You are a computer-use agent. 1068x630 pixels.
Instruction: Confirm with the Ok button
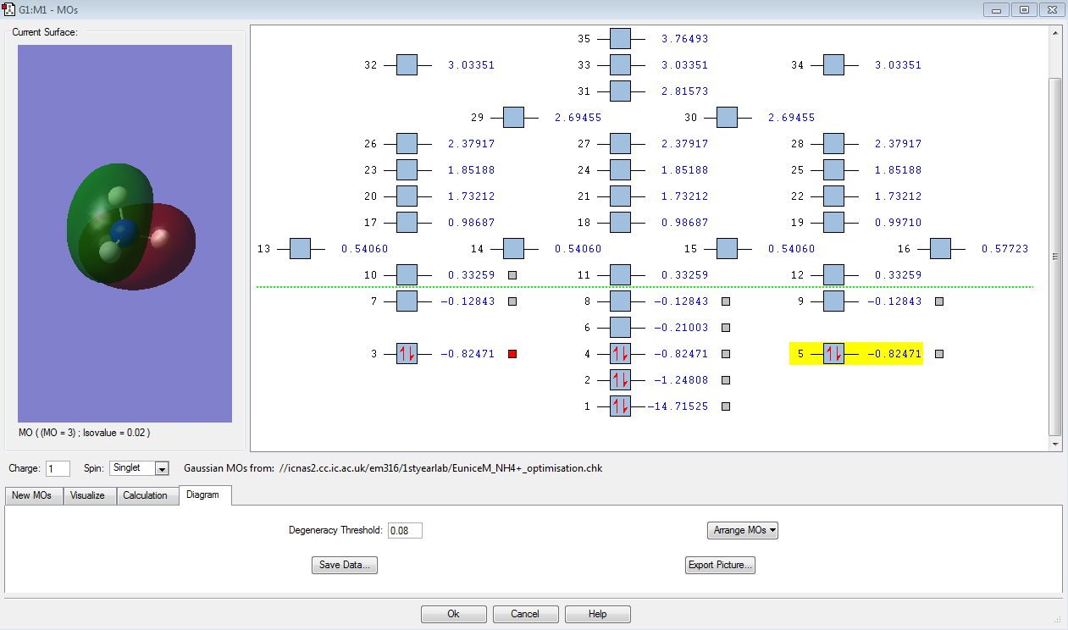click(454, 614)
